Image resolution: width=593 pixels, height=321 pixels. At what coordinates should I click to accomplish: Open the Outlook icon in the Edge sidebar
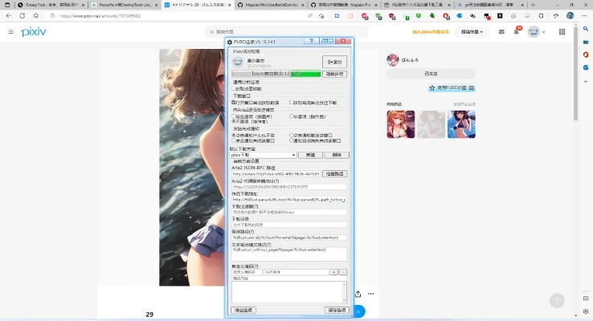tap(586, 67)
